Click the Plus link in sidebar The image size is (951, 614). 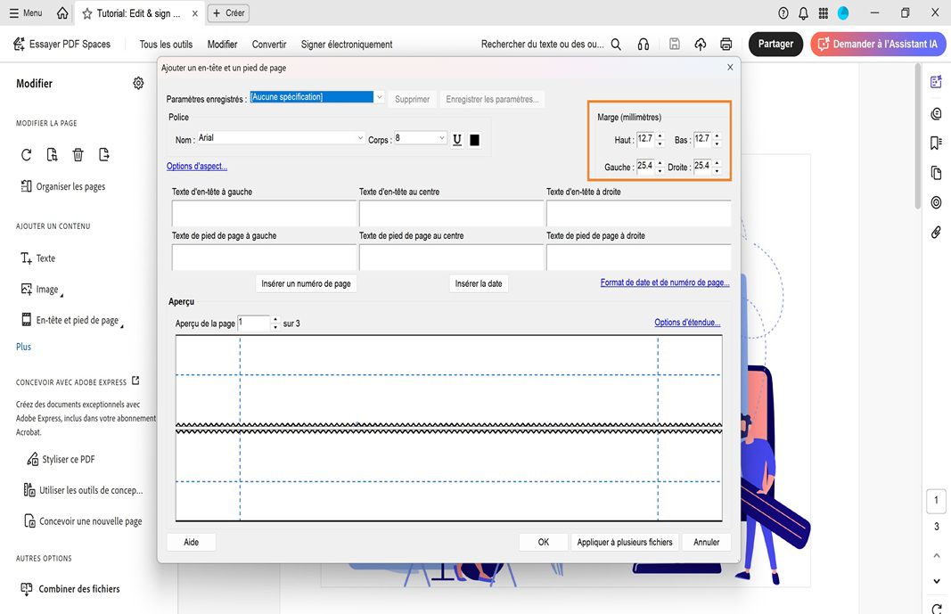[23, 347]
